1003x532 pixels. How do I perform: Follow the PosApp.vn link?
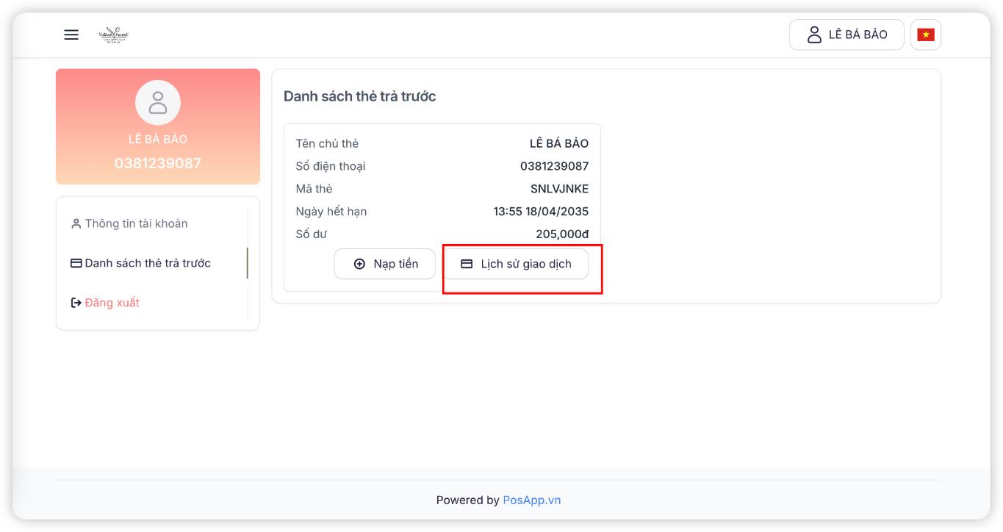531,500
